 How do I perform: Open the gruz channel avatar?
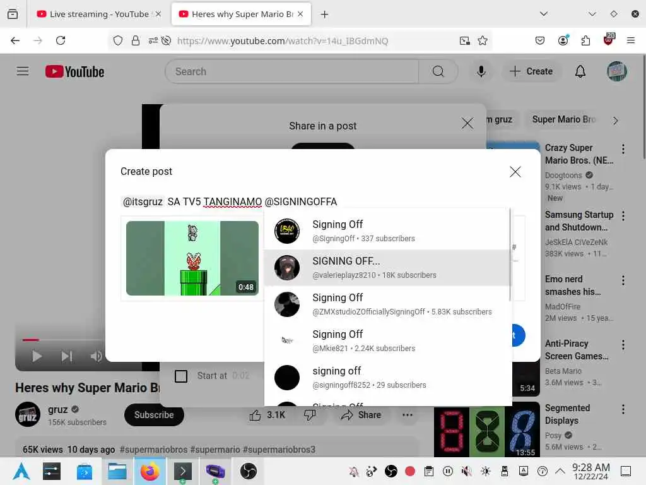click(x=28, y=414)
